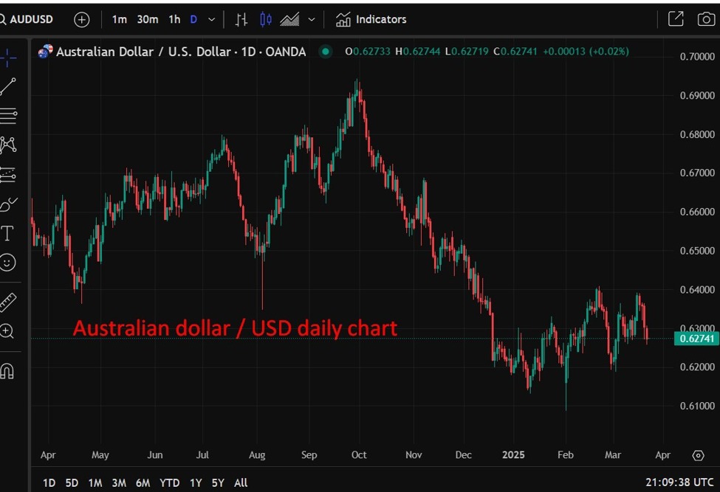Viewport: 720px width, 492px height.
Task: Expand the chart style dropdown arrow
Action: [312, 20]
